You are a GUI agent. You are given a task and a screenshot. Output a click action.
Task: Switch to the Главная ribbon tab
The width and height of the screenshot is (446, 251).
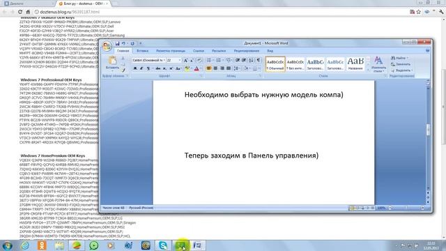tap(123, 51)
